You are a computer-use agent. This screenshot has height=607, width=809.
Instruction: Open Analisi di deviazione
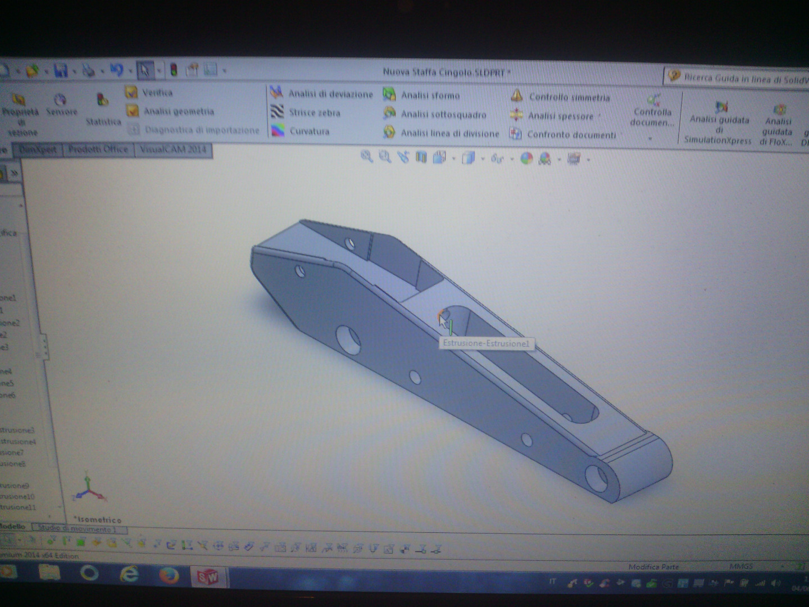[x=321, y=93]
